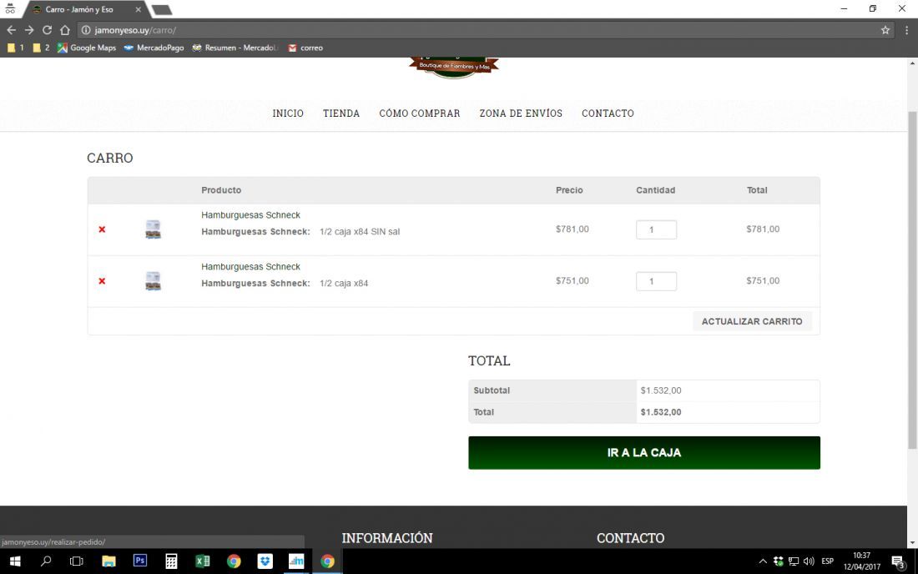Edit quantity field for $781,00 item
The image size is (918, 574).
[656, 230]
